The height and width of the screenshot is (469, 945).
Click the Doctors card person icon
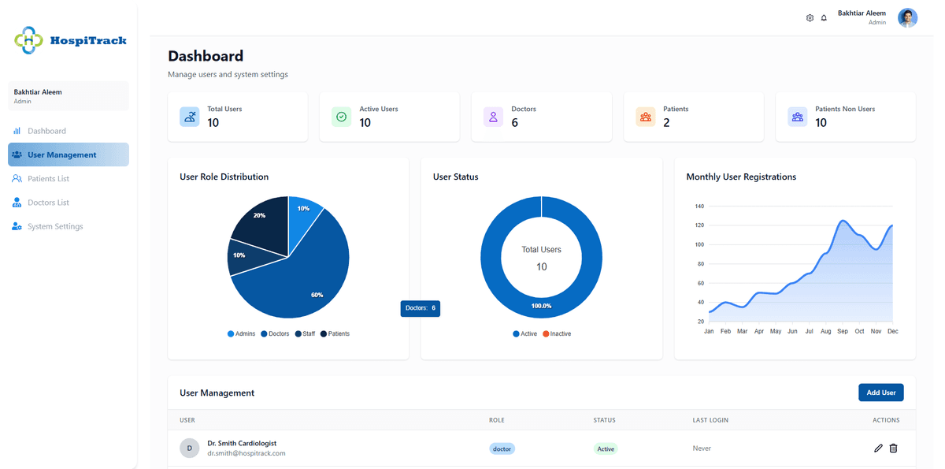pyautogui.click(x=493, y=117)
